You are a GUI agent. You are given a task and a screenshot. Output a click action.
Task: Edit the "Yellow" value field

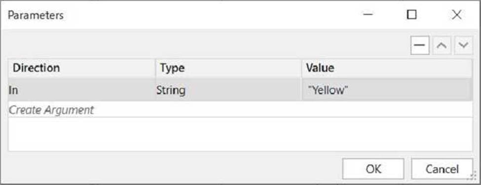(387, 90)
